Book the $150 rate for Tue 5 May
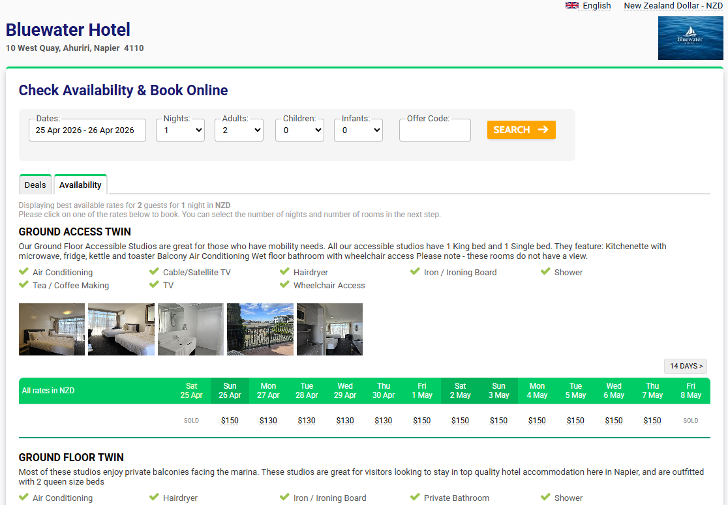Viewport: 728px width, 527px height. pos(576,421)
